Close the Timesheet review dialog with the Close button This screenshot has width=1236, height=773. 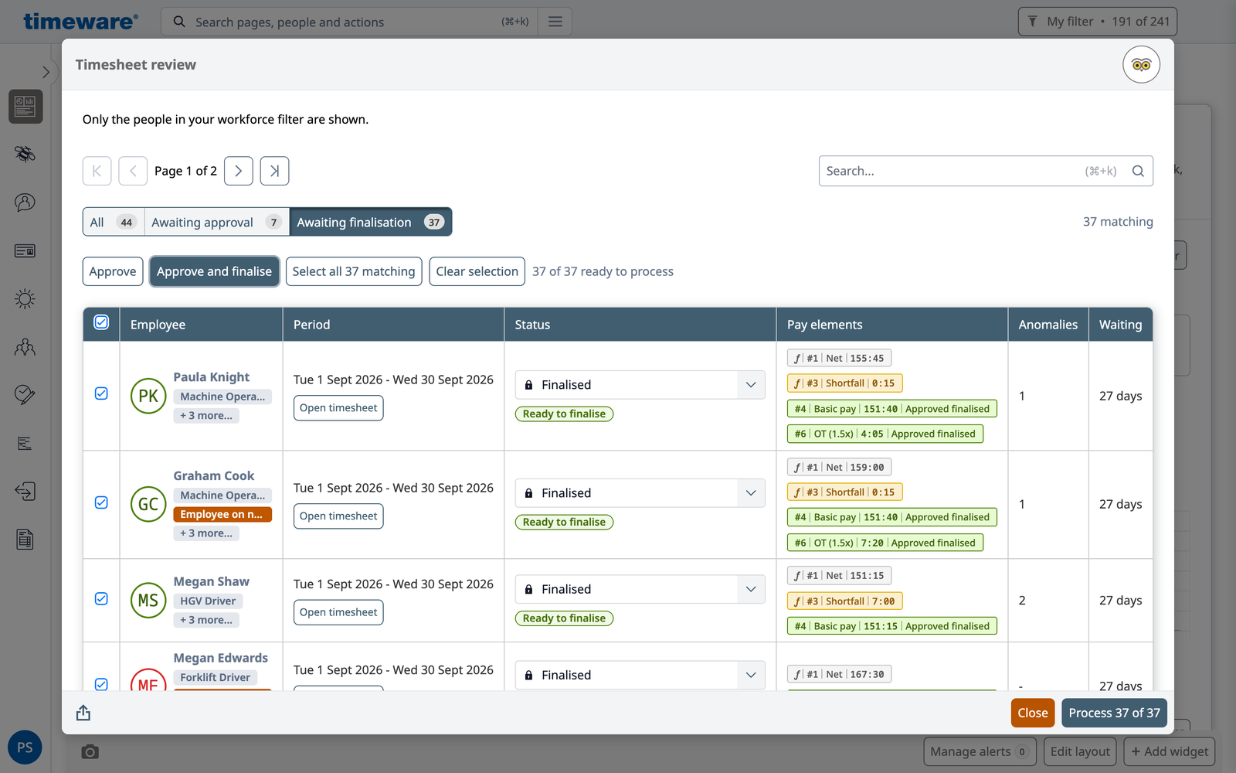1032,713
